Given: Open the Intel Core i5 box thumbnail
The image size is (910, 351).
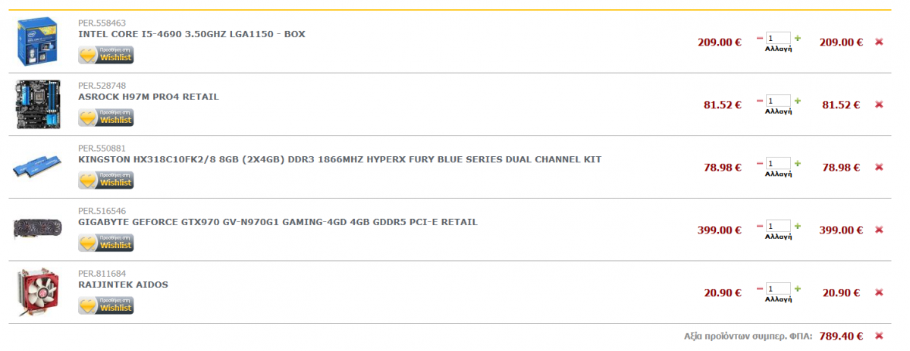Looking at the screenshot, I should 37,42.
